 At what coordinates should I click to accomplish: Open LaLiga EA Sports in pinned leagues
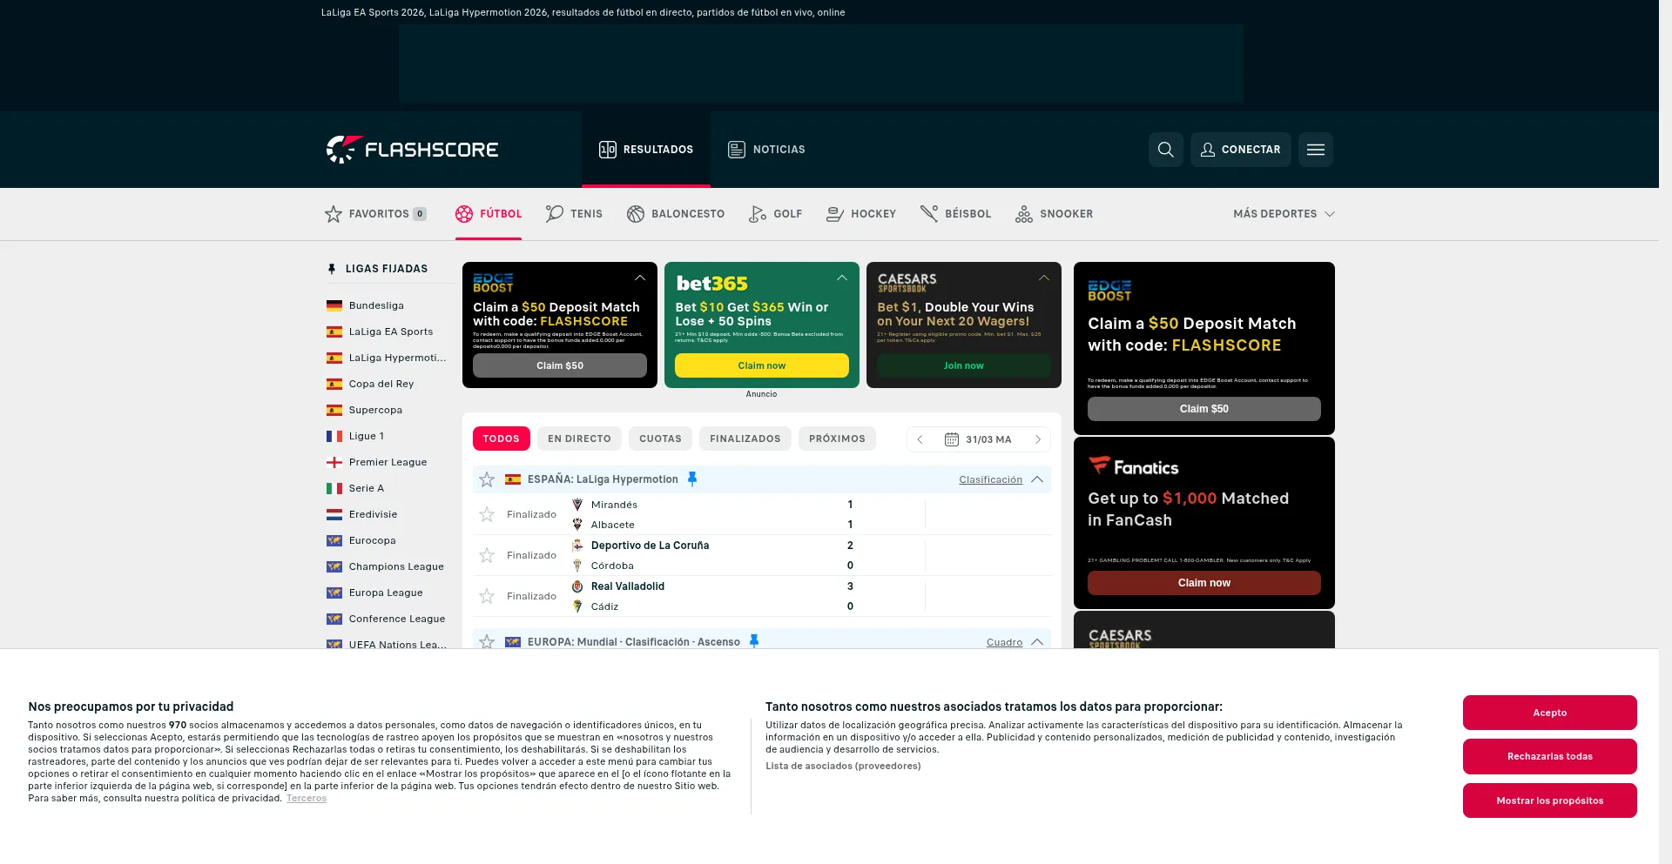(391, 332)
